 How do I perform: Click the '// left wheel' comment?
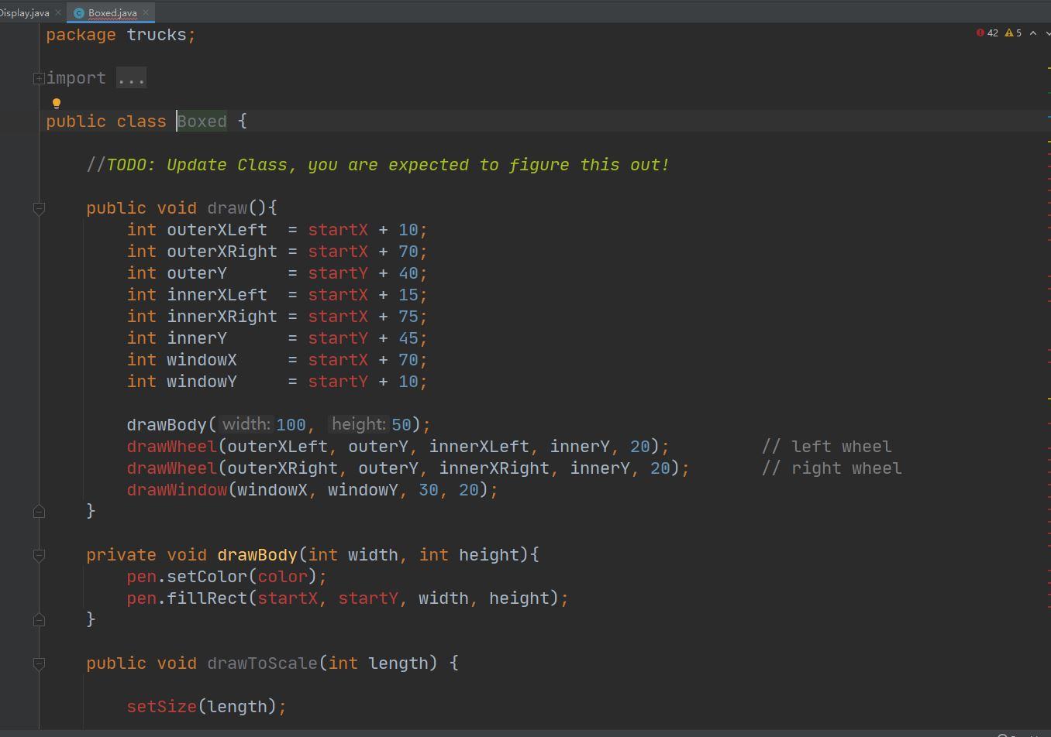tap(827, 447)
